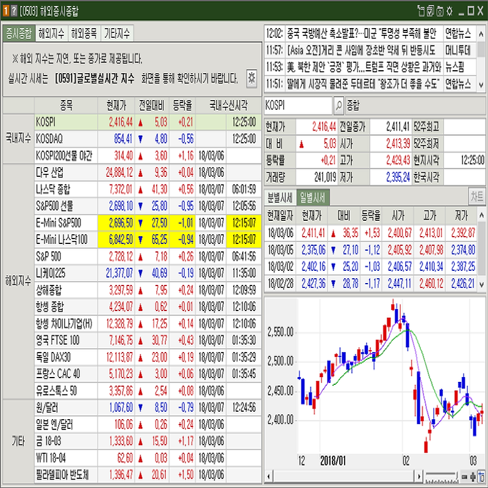This screenshot has width=488, height=488.
Task: Open news headline about 중국 국방예산
Action: click(x=362, y=34)
